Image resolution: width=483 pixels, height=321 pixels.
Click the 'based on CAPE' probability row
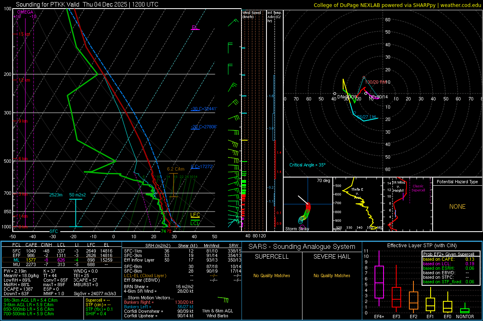click(449, 259)
